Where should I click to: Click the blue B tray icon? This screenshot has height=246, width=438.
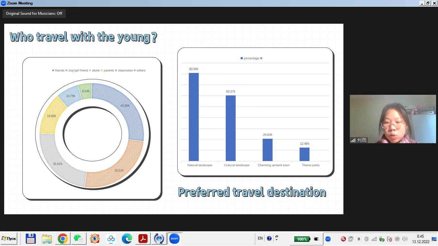tap(359, 239)
